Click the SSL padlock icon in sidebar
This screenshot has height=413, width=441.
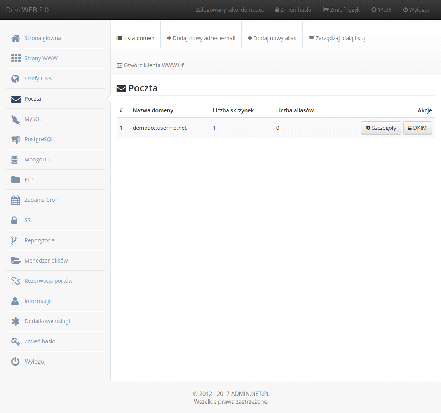(14, 220)
